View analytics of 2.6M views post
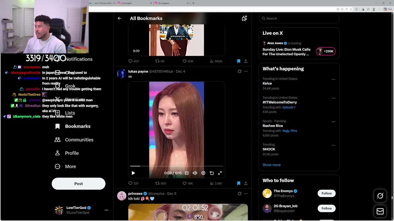This screenshot has width=394, height=221. tap(216, 183)
